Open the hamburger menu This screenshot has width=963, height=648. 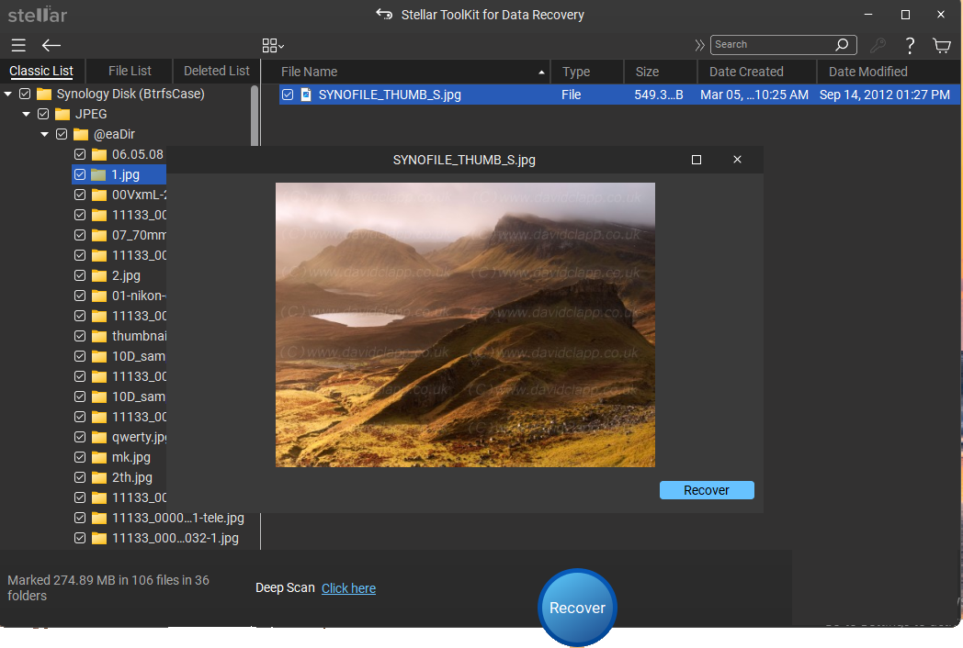coord(18,45)
